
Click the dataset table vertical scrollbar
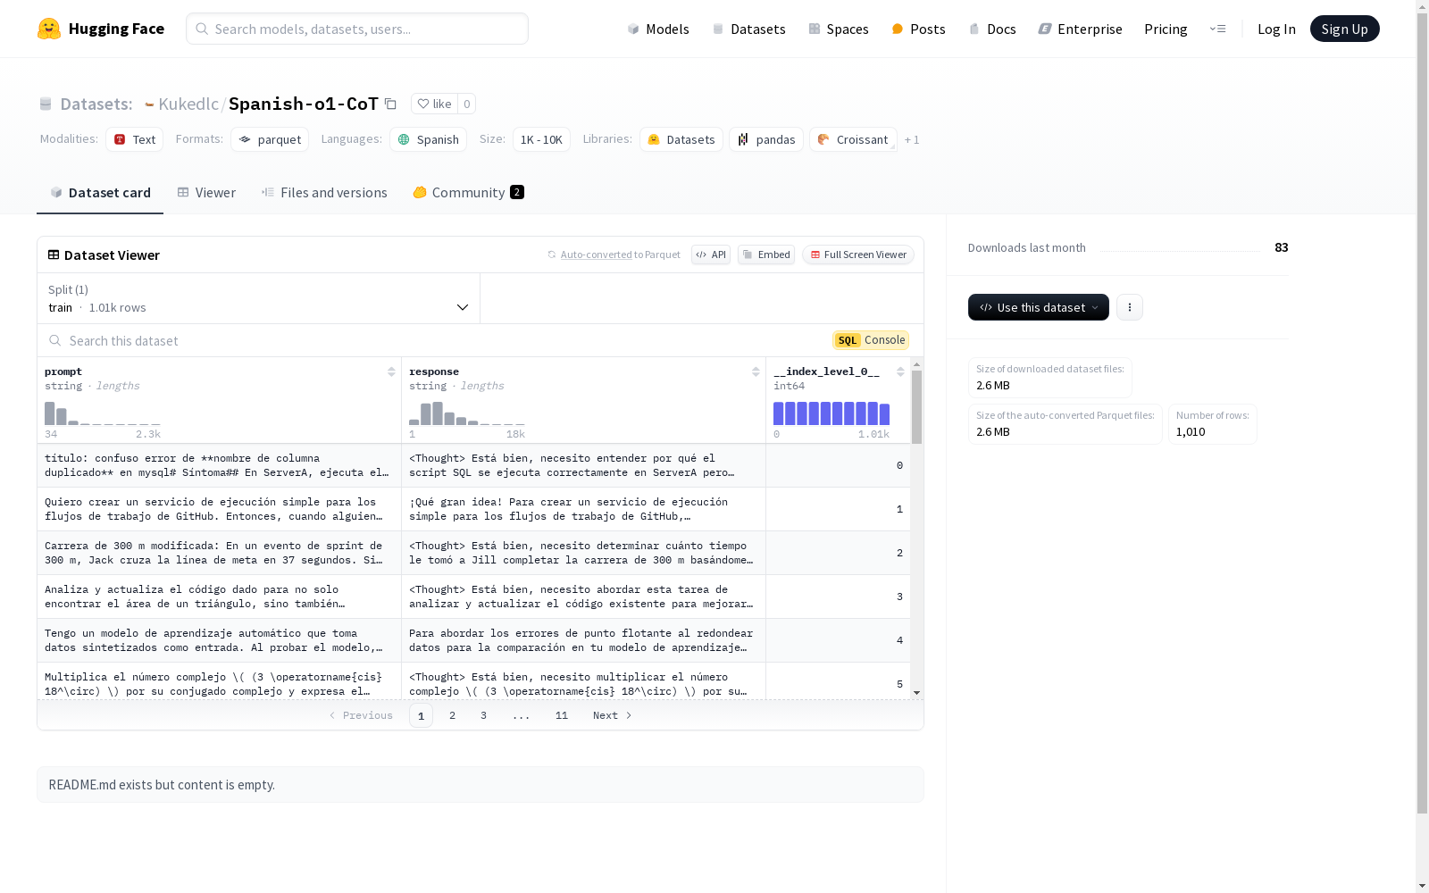pos(916,407)
